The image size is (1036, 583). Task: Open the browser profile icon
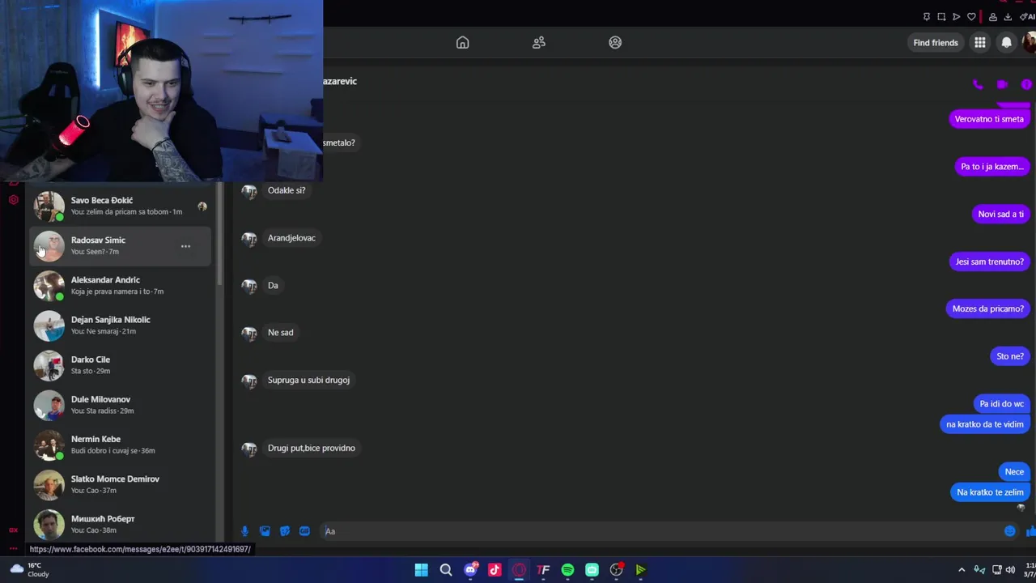coord(993,17)
